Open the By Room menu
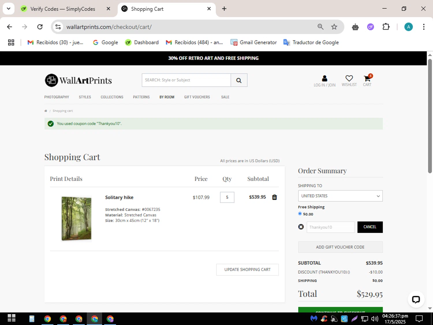Image resolution: width=433 pixels, height=325 pixels. point(167,97)
